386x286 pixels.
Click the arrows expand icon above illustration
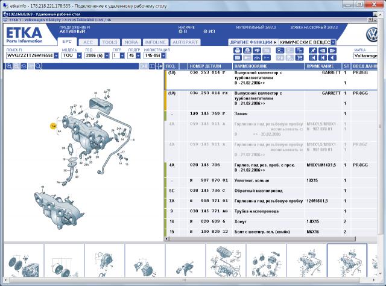tap(159, 66)
